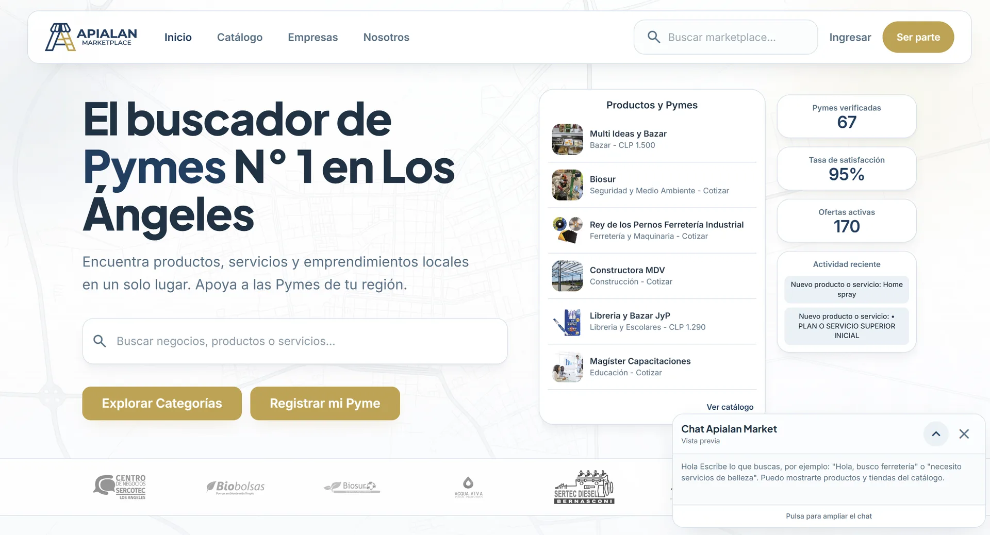
Task: Open the Libreria y Bazar JyP thumbnail
Action: [567, 322]
